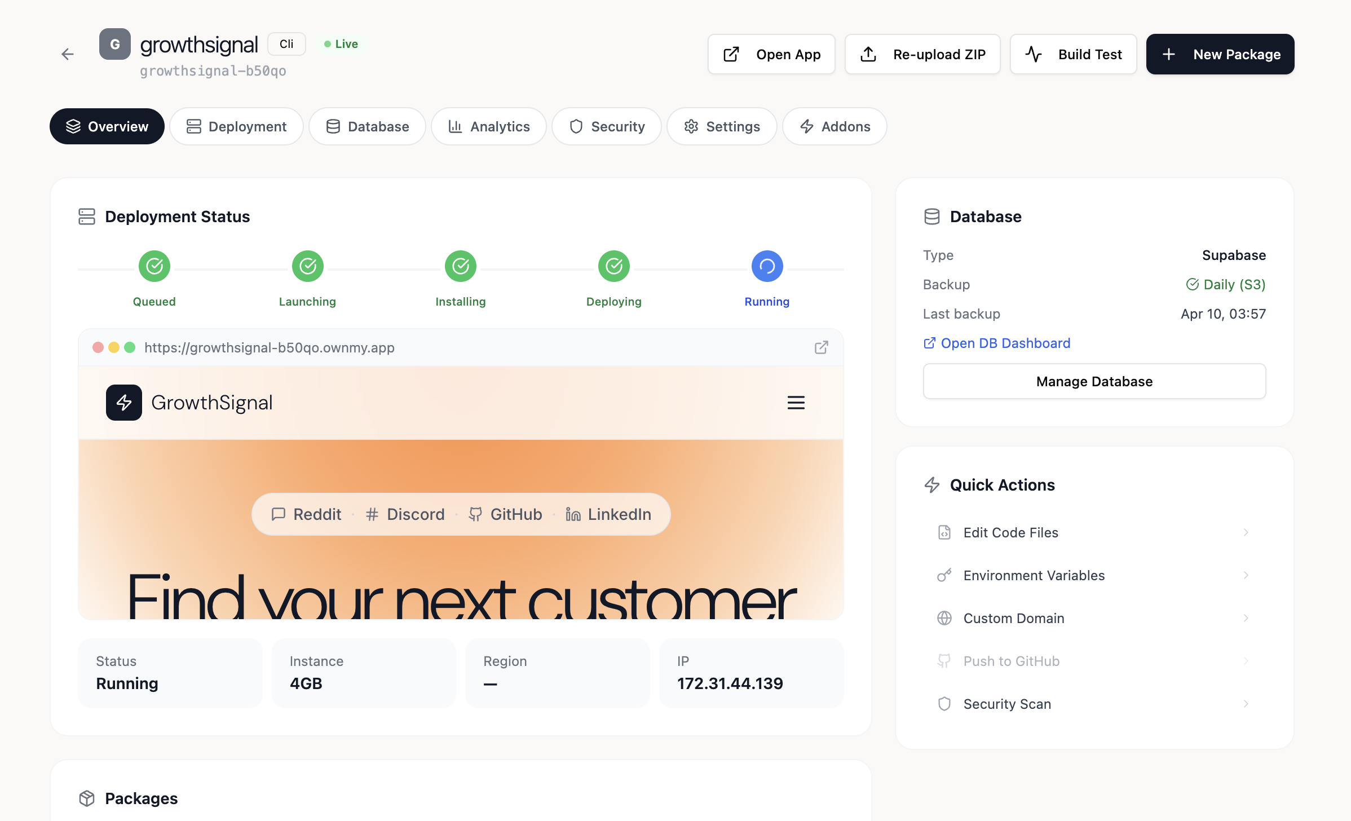
Task: Switch to the Deployment tab
Action: [x=236, y=126]
